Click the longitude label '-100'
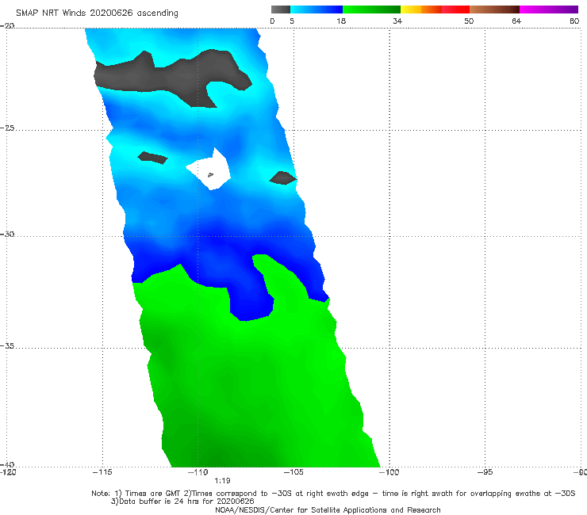This screenshot has width=587, height=515. (389, 472)
